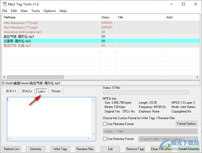The height and width of the screenshot is (153, 202).
Task: Expand the directory format dropdown
Action: pos(196,139)
